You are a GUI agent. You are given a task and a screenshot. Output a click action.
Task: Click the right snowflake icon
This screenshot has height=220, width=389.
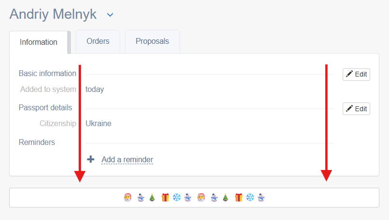[250, 197]
